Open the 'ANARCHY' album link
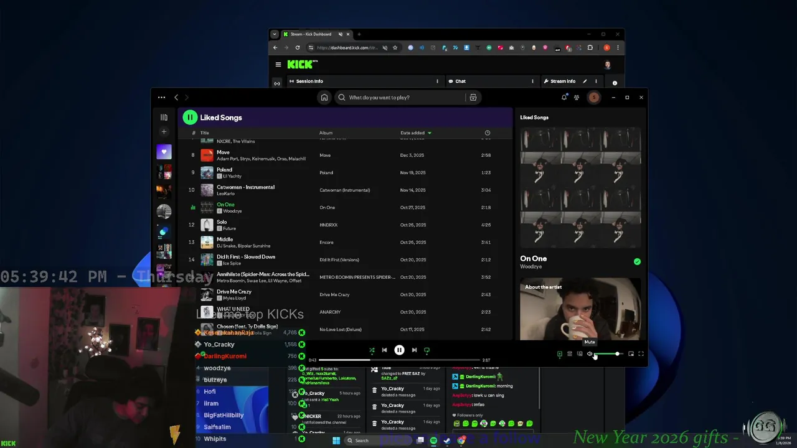797x448 pixels. tap(330, 312)
